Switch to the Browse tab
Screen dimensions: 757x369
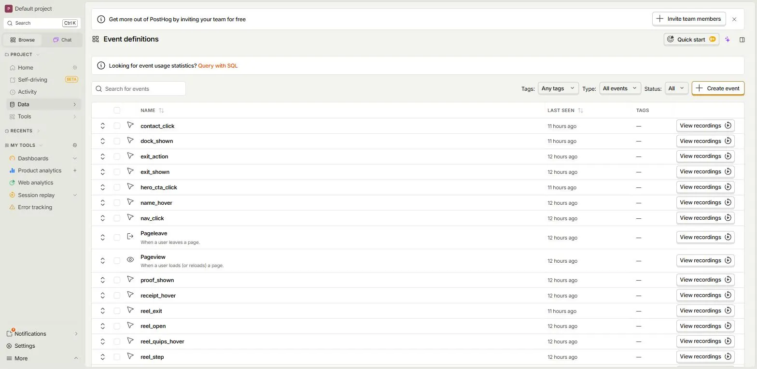click(22, 40)
